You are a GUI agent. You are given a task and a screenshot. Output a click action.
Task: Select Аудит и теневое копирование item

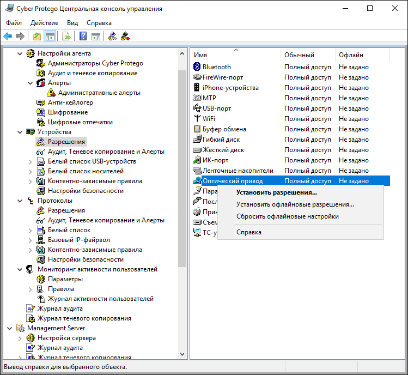[93, 73]
